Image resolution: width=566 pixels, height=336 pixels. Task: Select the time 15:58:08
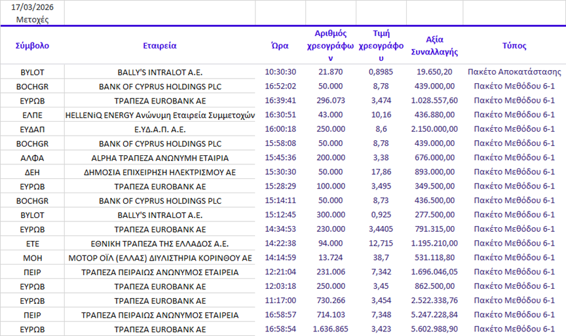(x=280, y=143)
